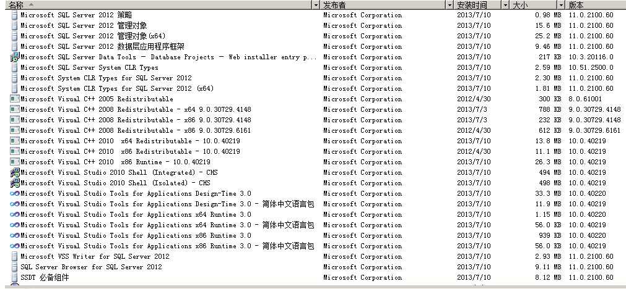626x289 pixels.
Task: Select the Visual C++ 2010 x86 Runtime icon
Action: coord(15,162)
